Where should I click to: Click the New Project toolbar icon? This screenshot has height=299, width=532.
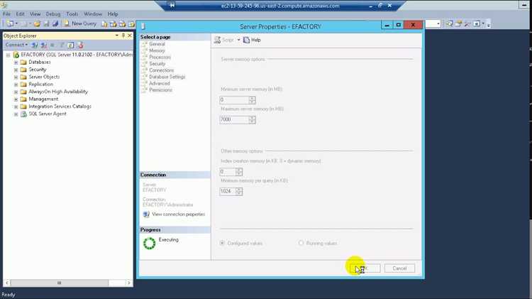point(10,23)
